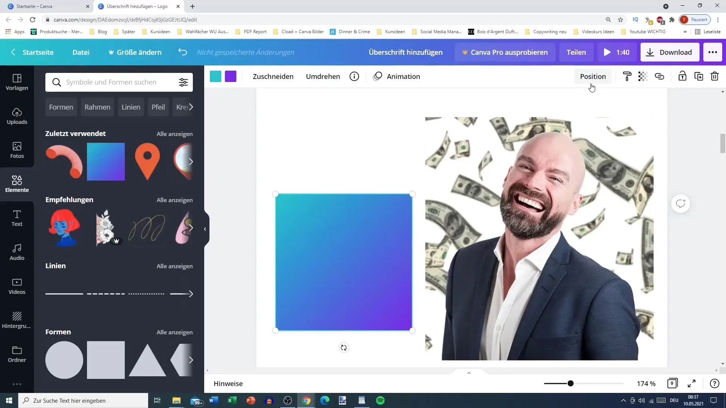Toggle undo Nicht gespeicherte Änderungen
Viewport: 726px width, 408px height.
click(183, 52)
